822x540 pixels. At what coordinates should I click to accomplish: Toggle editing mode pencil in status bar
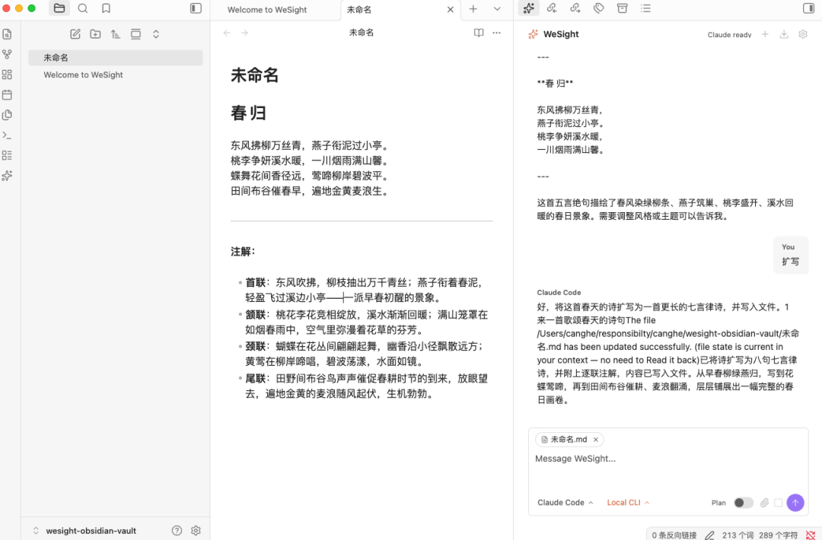tap(709, 535)
